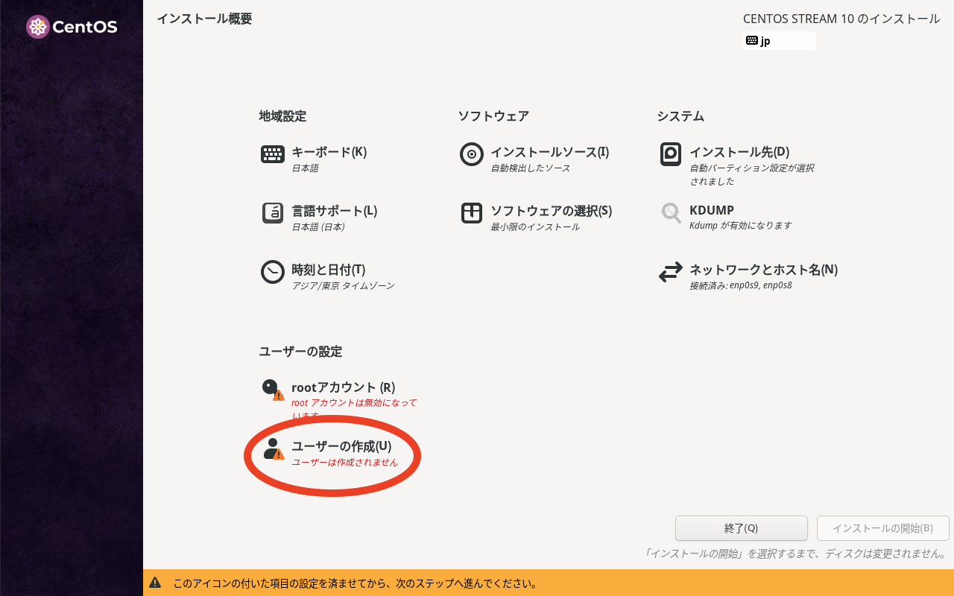This screenshot has width=954, height=596.
Task: Open the キーボード(K) settings label
Action: click(x=329, y=152)
